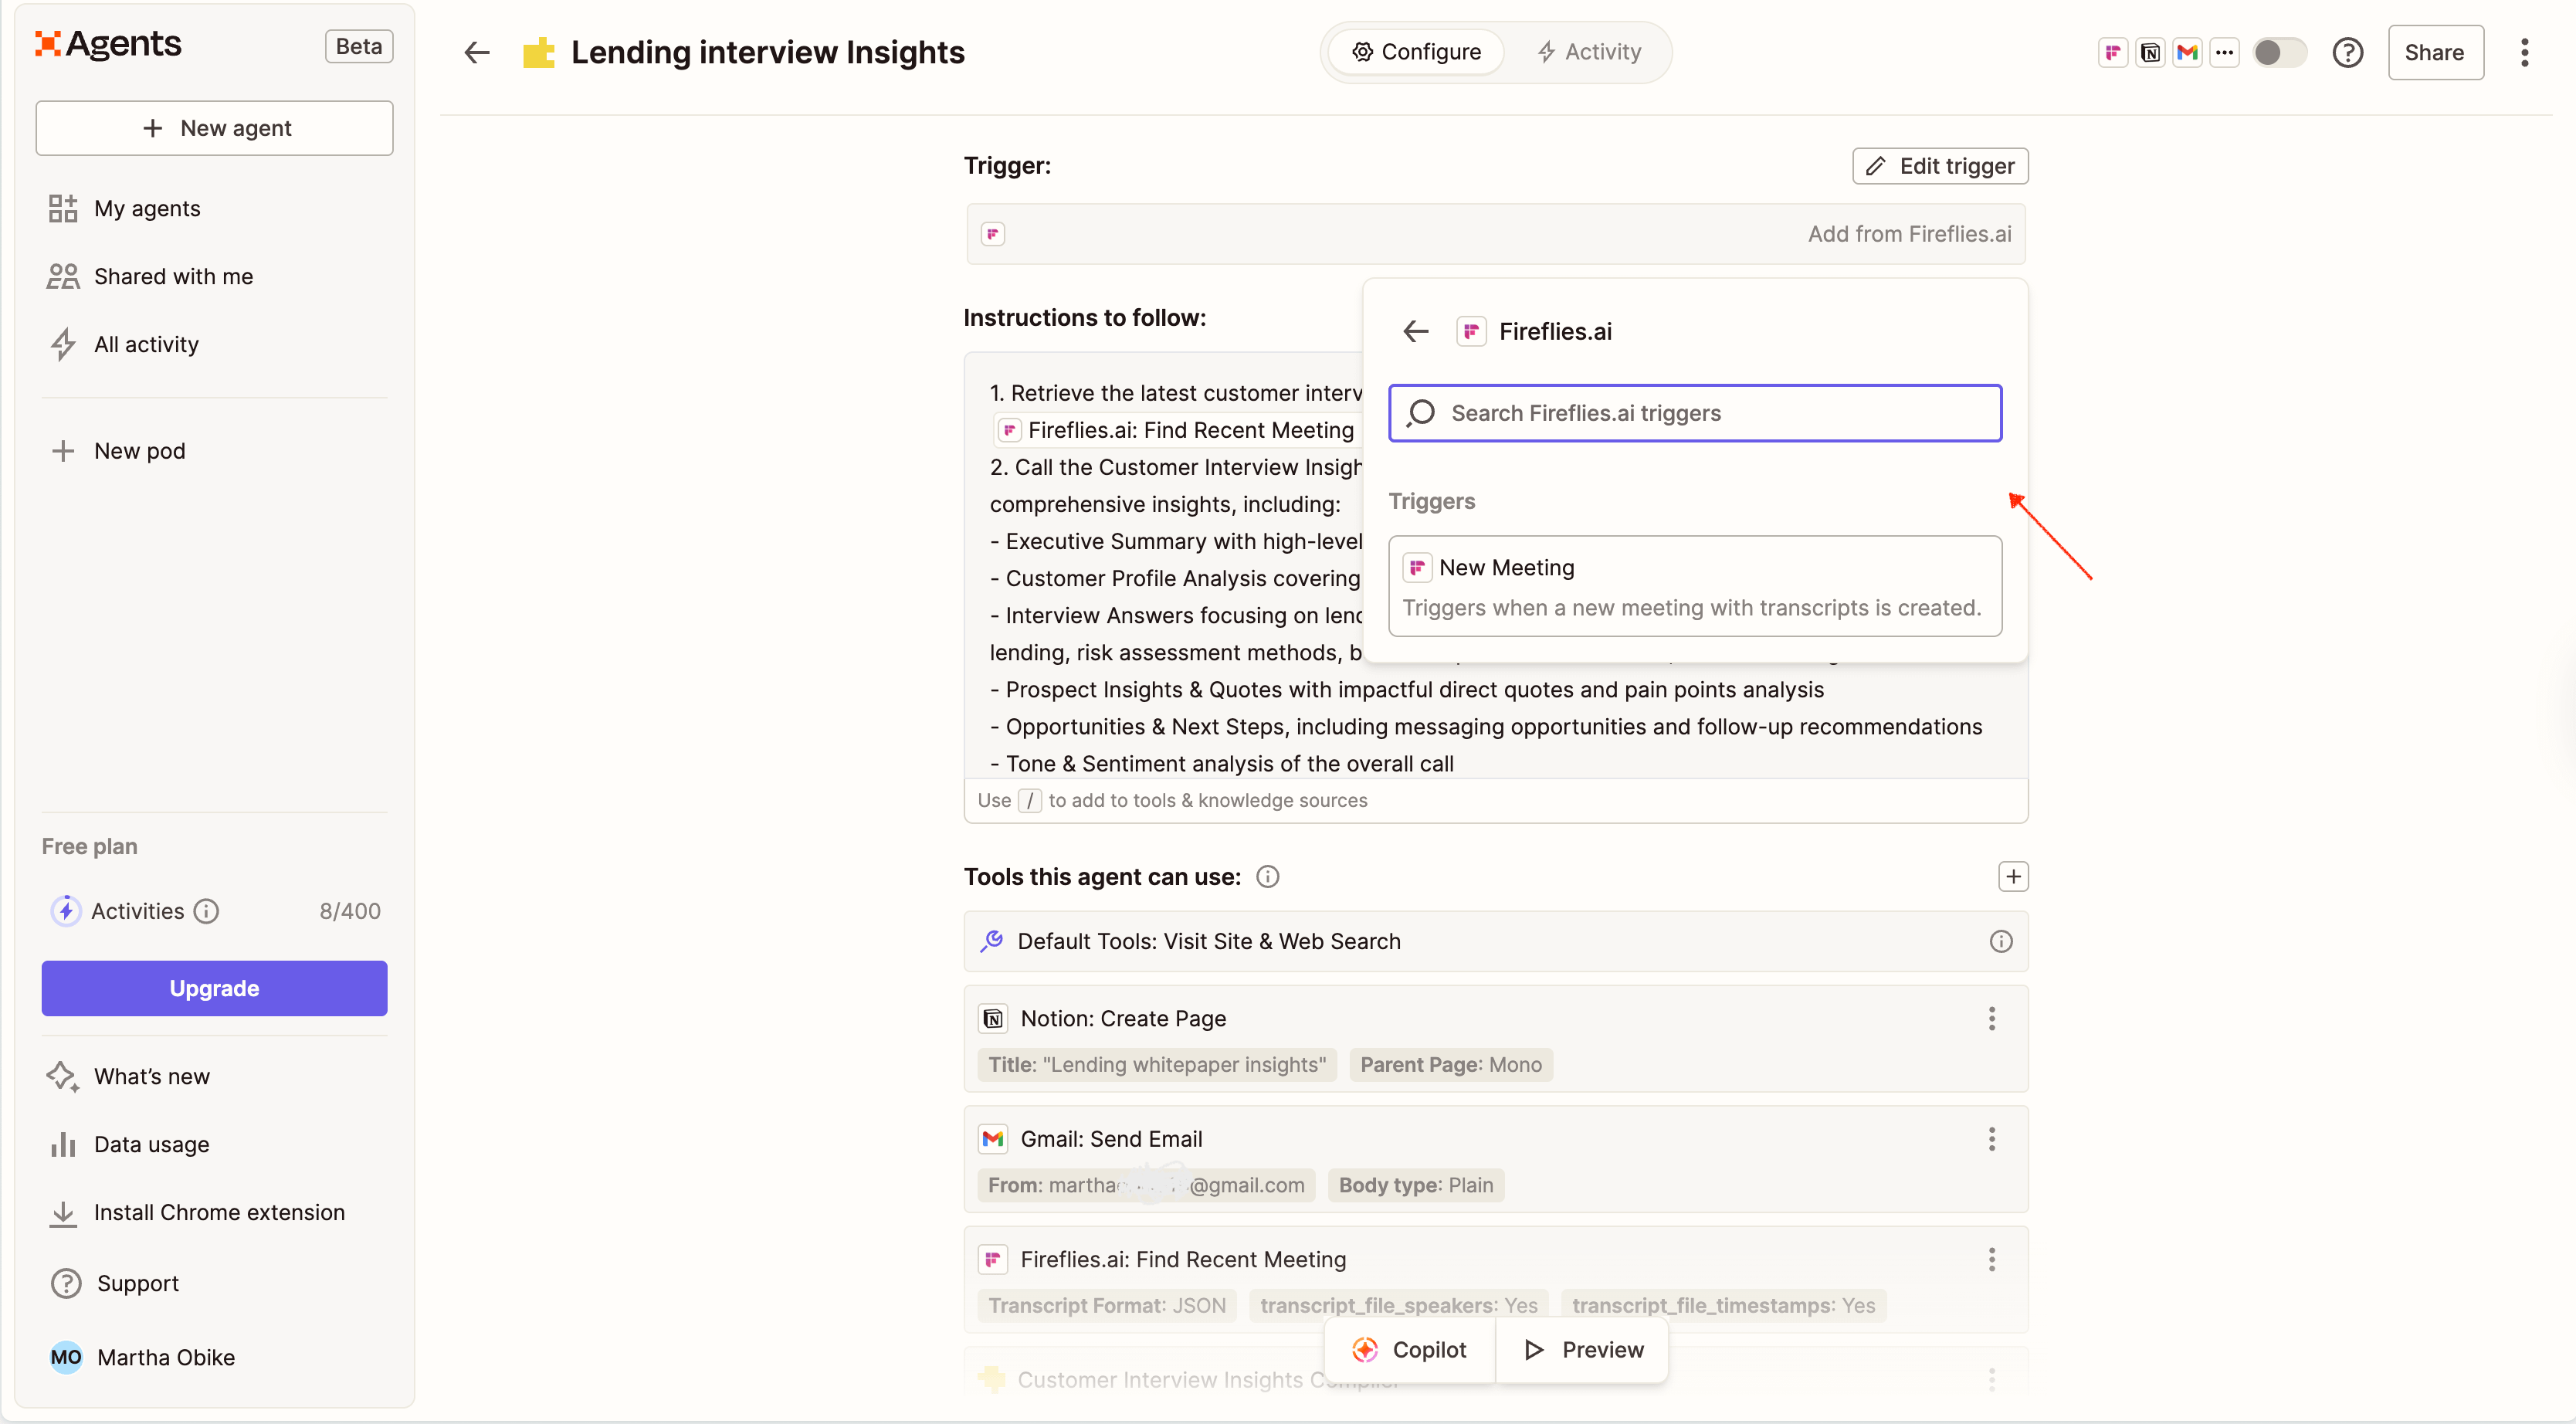Click the Notion icon on Create Page row
The width and height of the screenshot is (2576, 1424).
[x=992, y=1018]
